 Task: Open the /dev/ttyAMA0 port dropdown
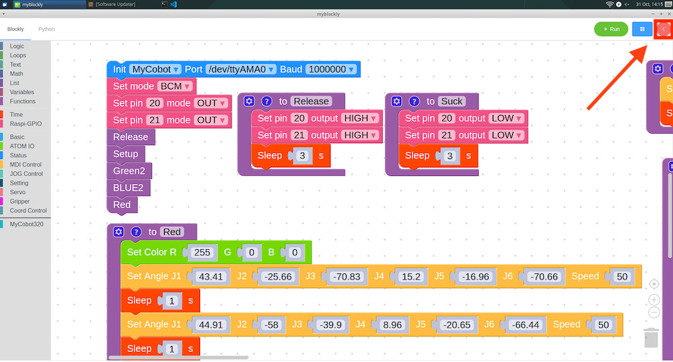pos(241,69)
